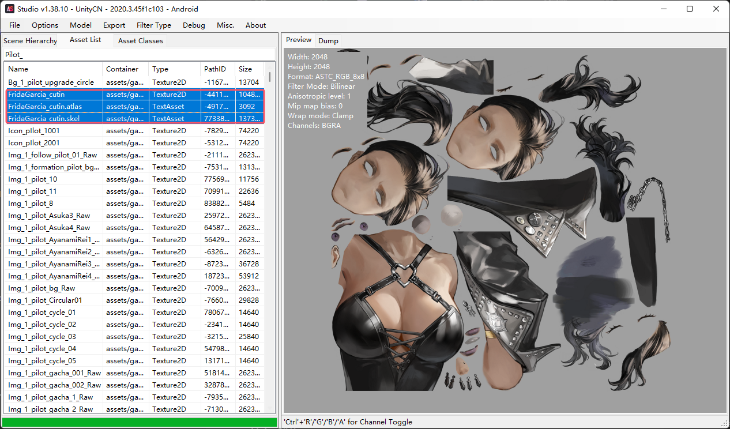Select the Img_1_pilot_gacha_002_Raw row

click(x=134, y=385)
